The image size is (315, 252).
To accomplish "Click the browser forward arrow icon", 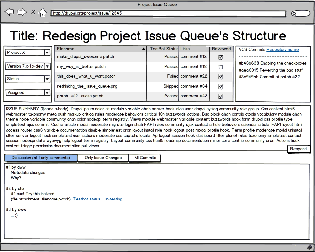I will 22,12.
